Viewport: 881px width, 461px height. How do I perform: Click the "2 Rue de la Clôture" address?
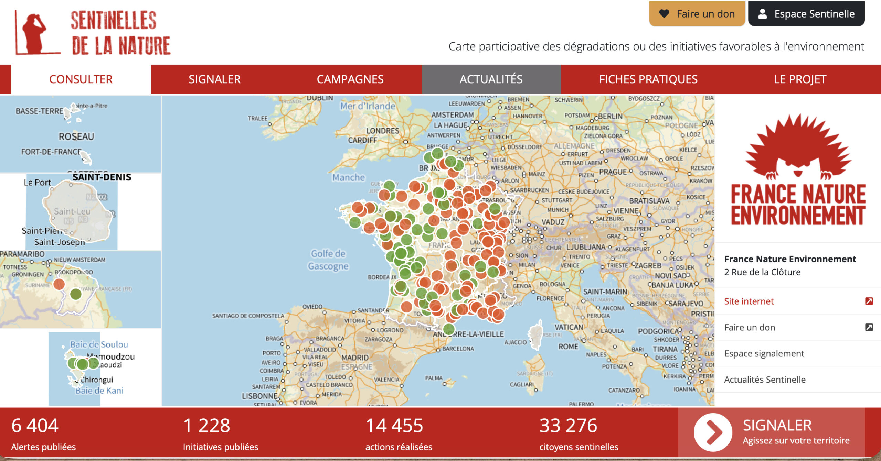pyautogui.click(x=762, y=272)
